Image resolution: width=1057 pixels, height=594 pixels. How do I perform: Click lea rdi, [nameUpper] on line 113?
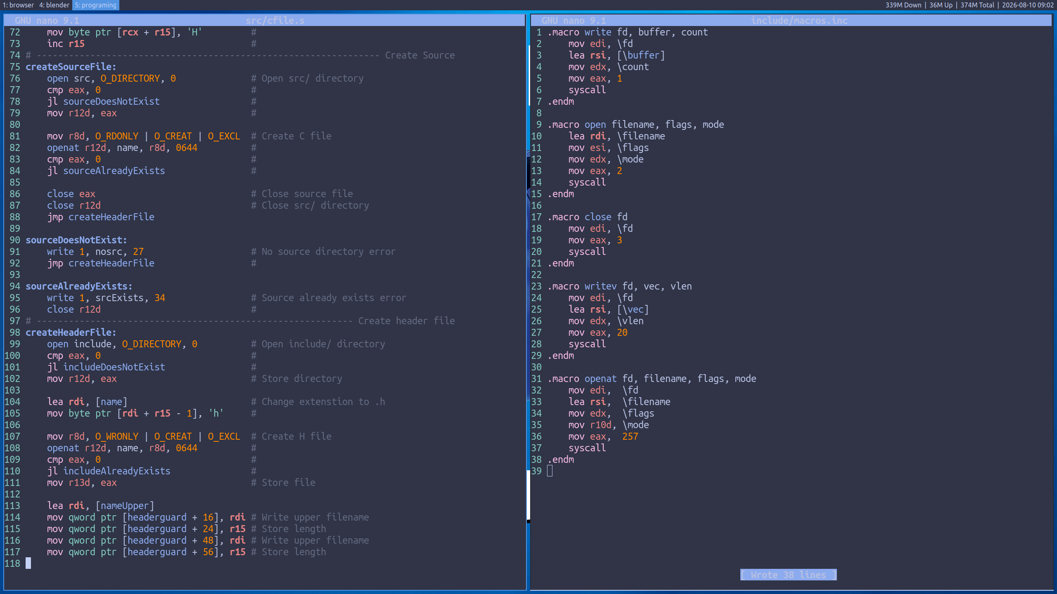pos(100,506)
